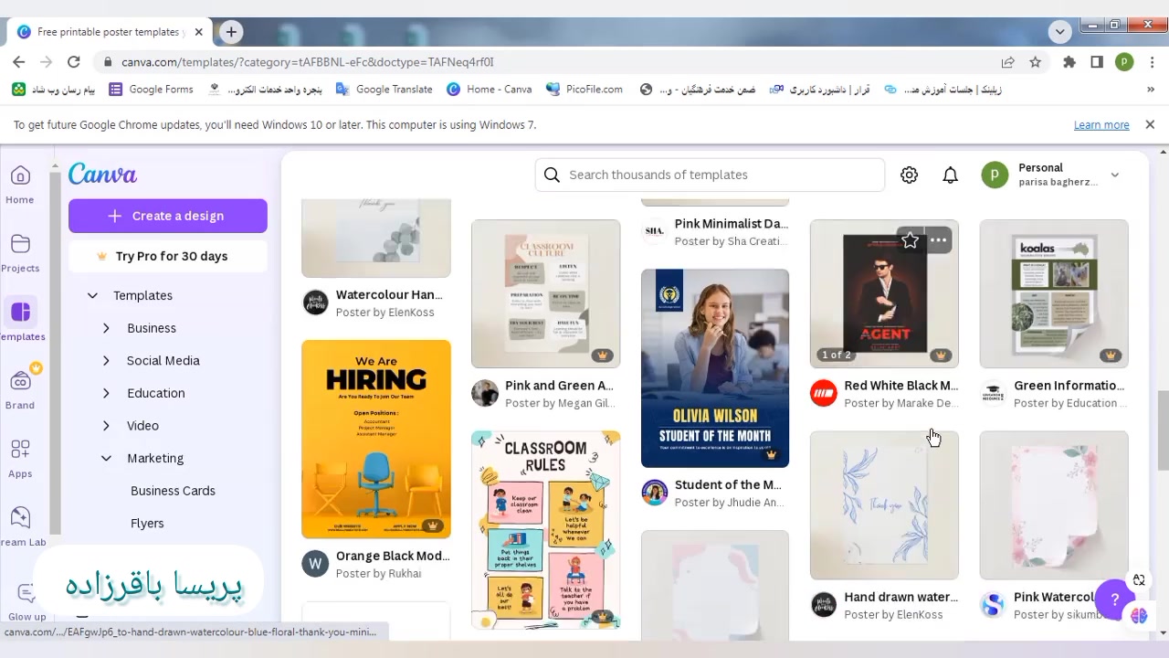Screen dimensions: 1169x658
Task: Collapse the Templates tree section
Action: click(x=92, y=295)
